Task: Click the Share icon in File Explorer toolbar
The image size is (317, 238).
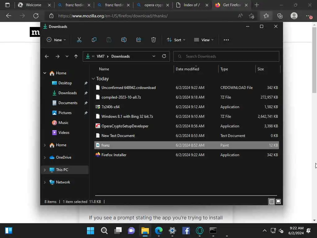Action: click(139, 40)
